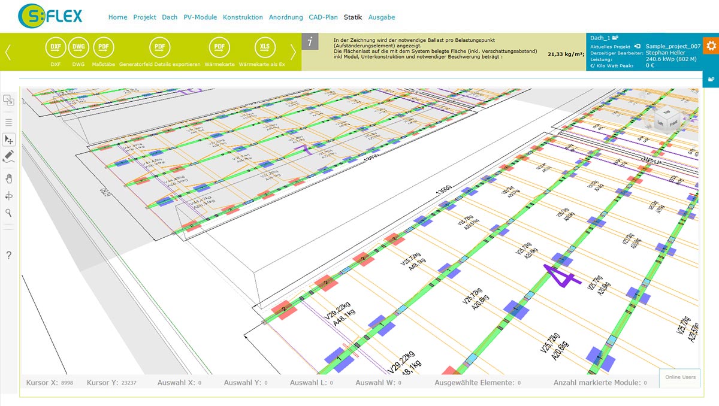Show previous export options with left arrow

point(8,52)
